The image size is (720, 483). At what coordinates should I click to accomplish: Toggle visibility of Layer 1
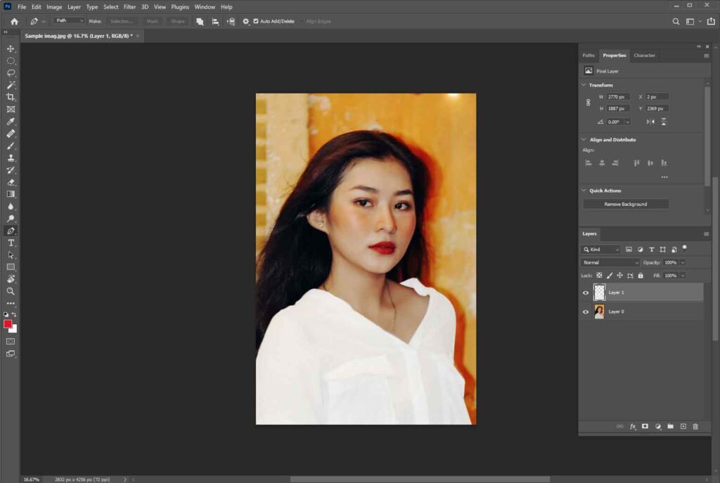pos(586,292)
